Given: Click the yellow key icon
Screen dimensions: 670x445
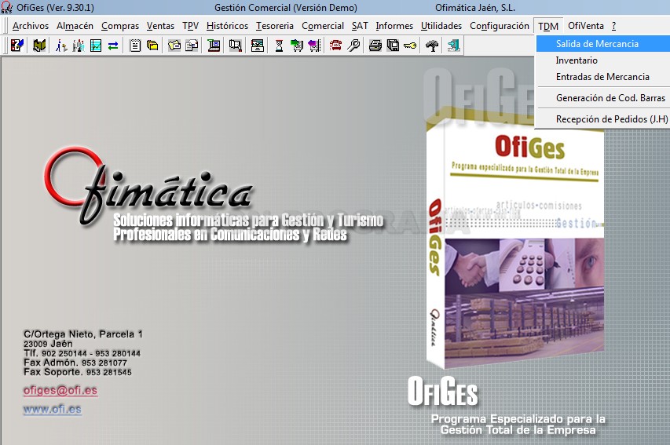Looking at the screenshot, I should click(x=410, y=46).
